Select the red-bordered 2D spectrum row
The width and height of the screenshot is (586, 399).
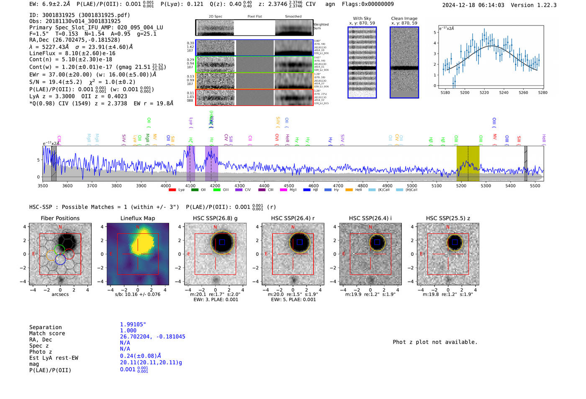click(254, 97)
